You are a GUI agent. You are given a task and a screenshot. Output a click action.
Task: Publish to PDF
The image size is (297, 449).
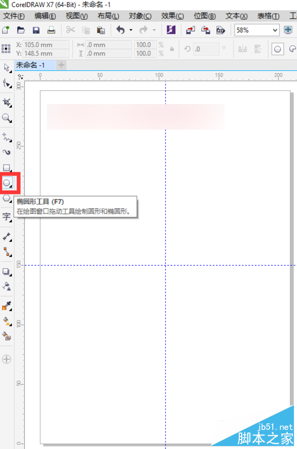[220, 30]
